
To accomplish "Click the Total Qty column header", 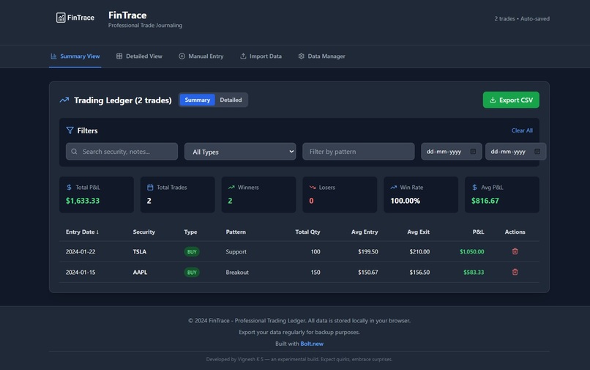I will 307,232.
